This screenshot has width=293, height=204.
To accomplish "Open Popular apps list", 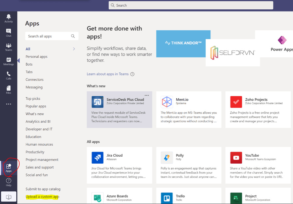I will click(36, 106).
